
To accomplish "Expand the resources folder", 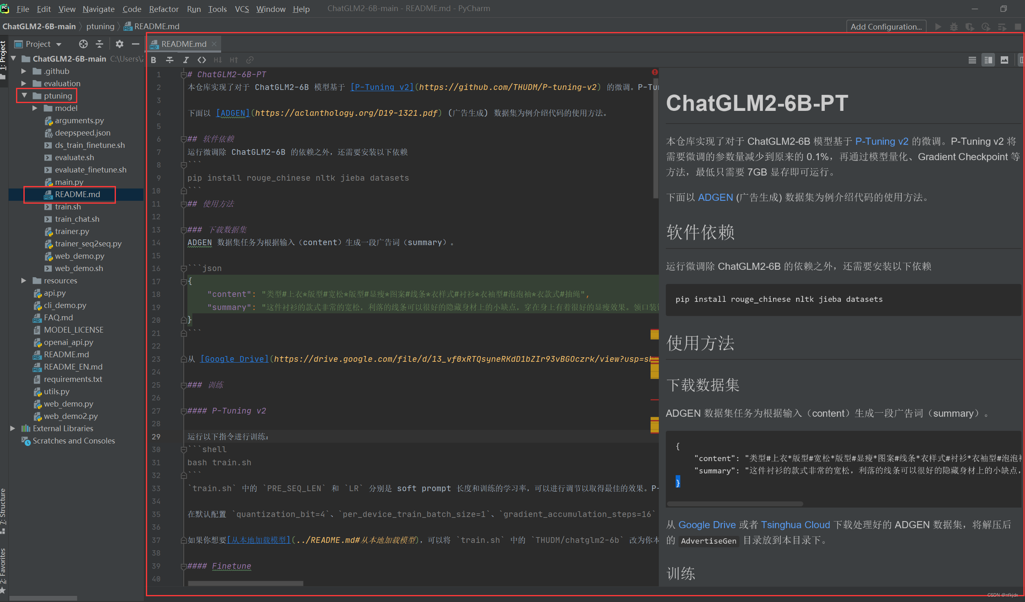I will (x=24, y=280).
